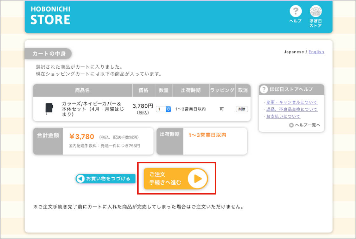
Task: Click the left arrow icon on continue shopping
Action: (x=81, y=179)
